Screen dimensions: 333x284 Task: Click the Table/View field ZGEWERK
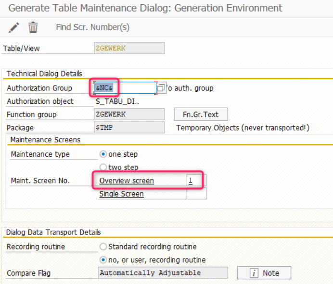pos(129,48)
